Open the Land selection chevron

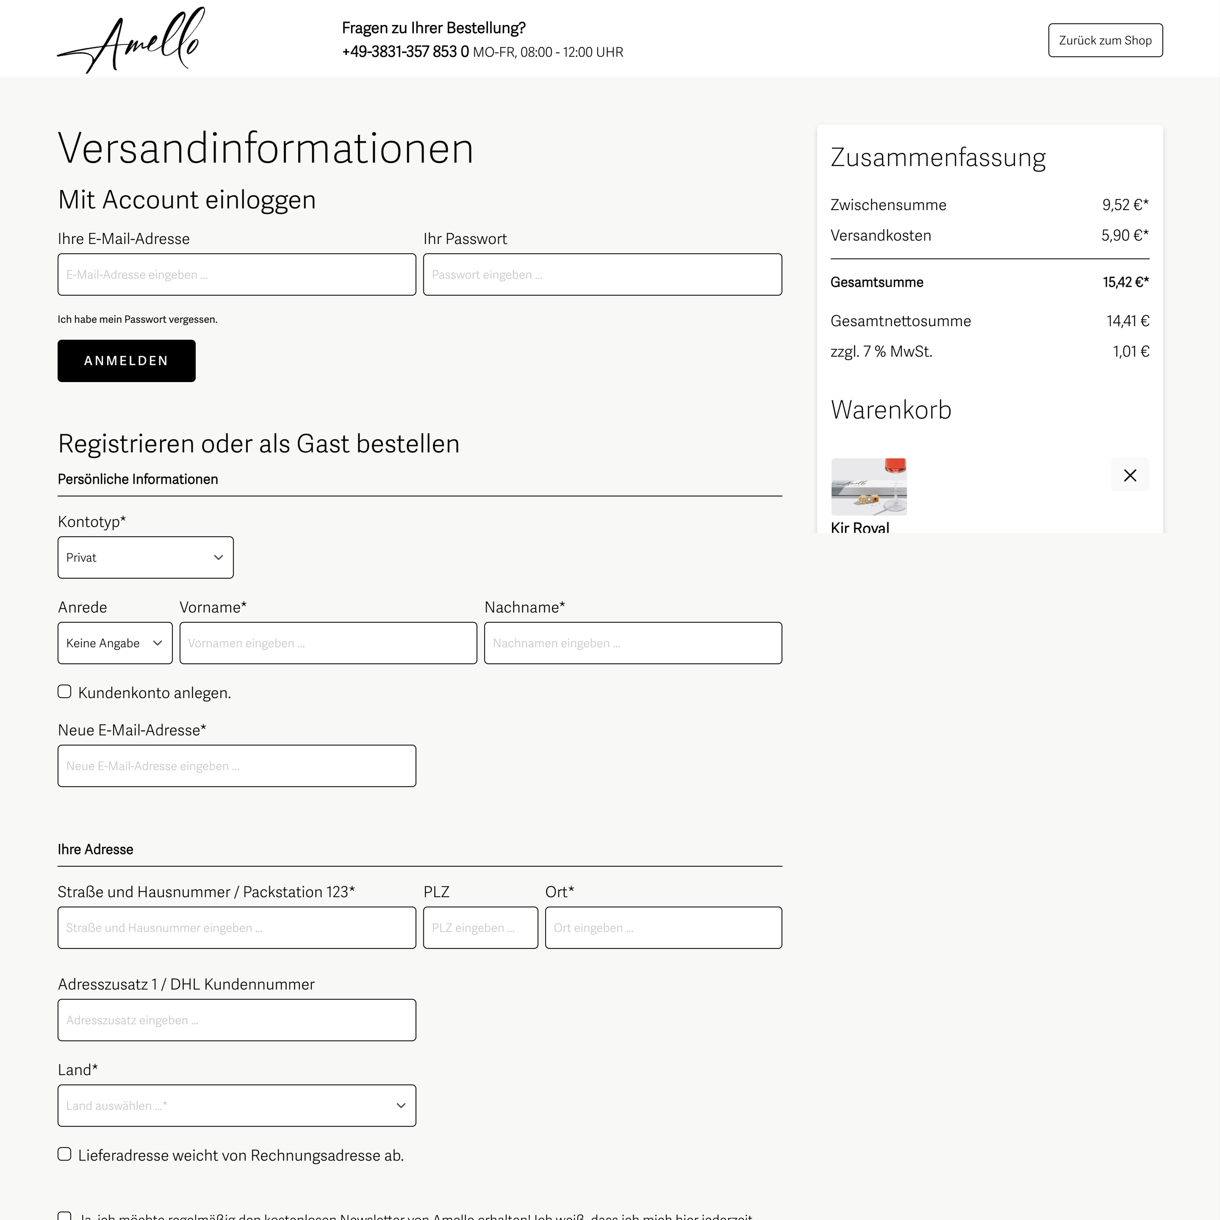coord(400,1105)
